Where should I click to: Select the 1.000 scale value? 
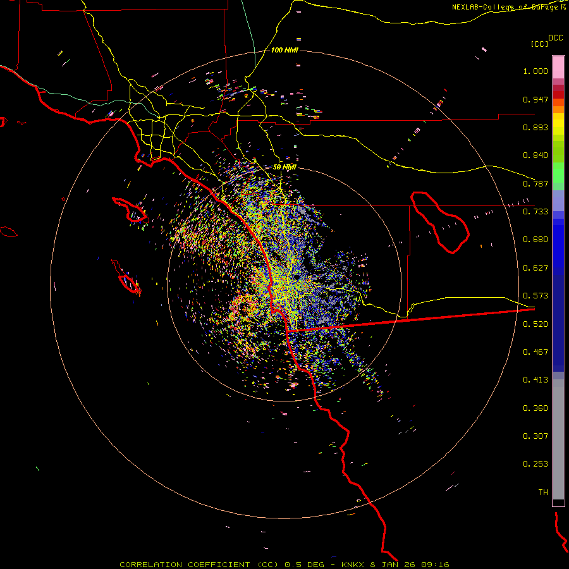click(535, 71)
